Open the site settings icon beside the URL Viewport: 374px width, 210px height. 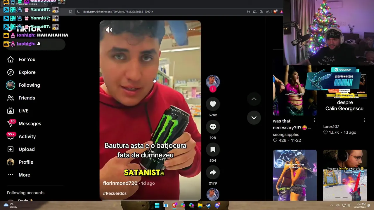point(78,12)
